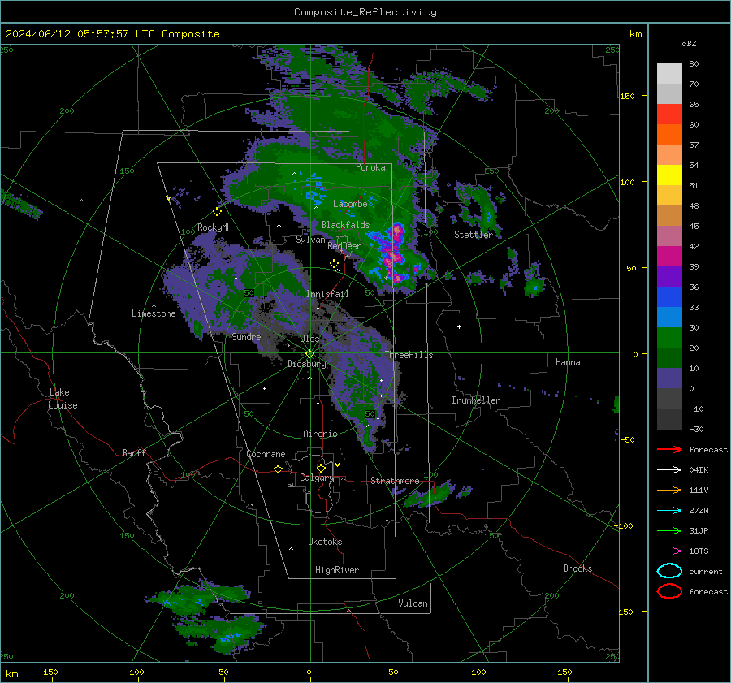
Task: Select the Lacombe map label
Action: point(350,204)
